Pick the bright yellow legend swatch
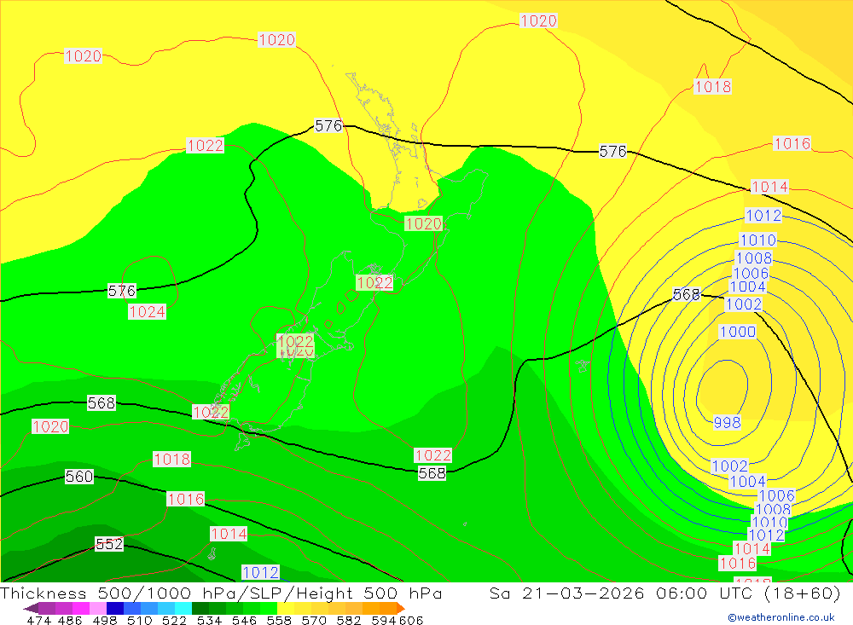The width and height of the screenshot is (853, 625). 286,608
